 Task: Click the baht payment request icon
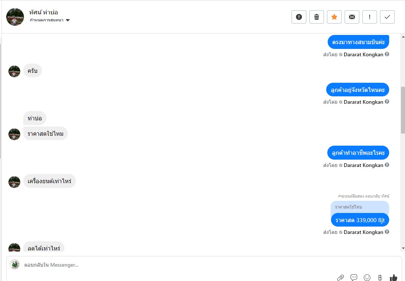pyautogui.click(x=380, y=278)
